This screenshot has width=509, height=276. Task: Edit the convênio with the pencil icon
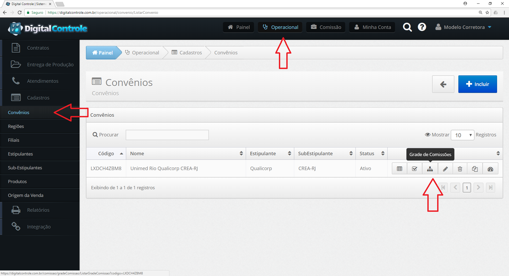(x=445, y=169)
